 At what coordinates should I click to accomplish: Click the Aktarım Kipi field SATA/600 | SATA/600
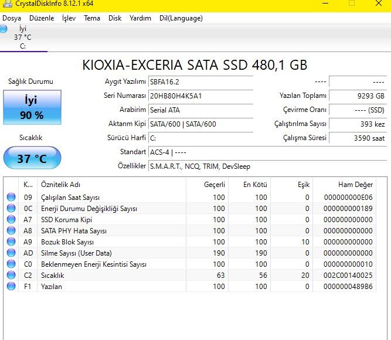[200, 124]
